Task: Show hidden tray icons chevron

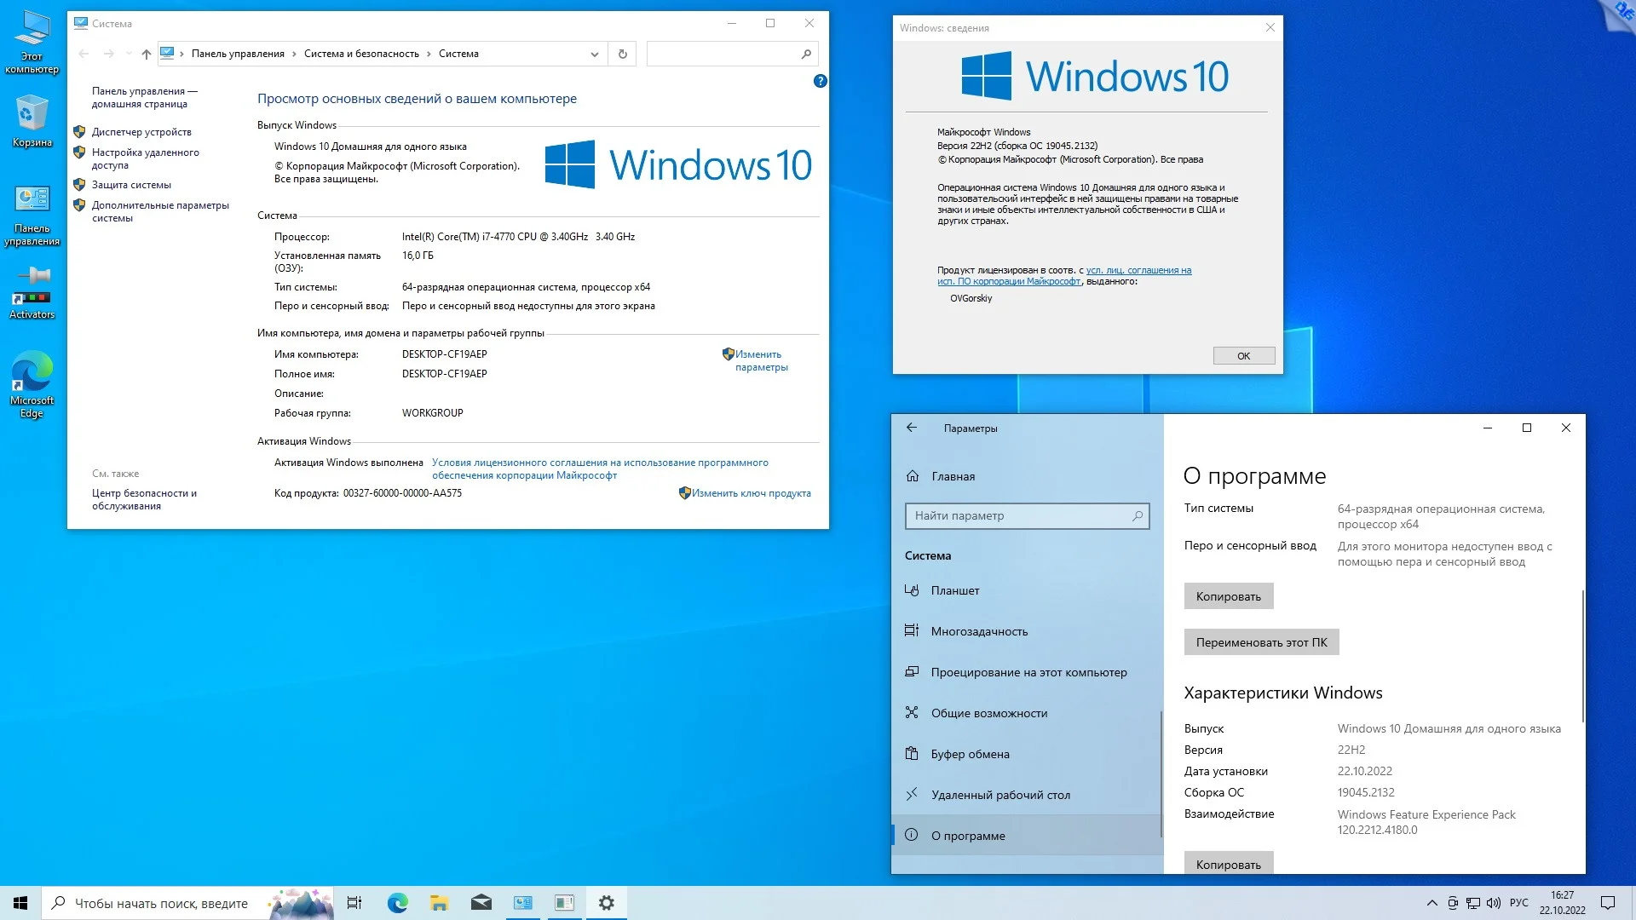Action: (x=1431, y=903)
